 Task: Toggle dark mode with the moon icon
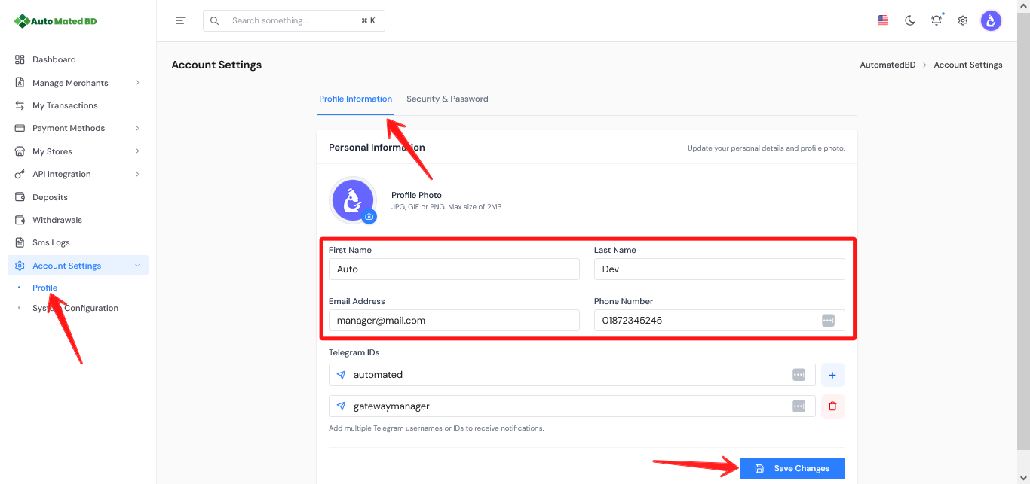(x=909, y=20)
